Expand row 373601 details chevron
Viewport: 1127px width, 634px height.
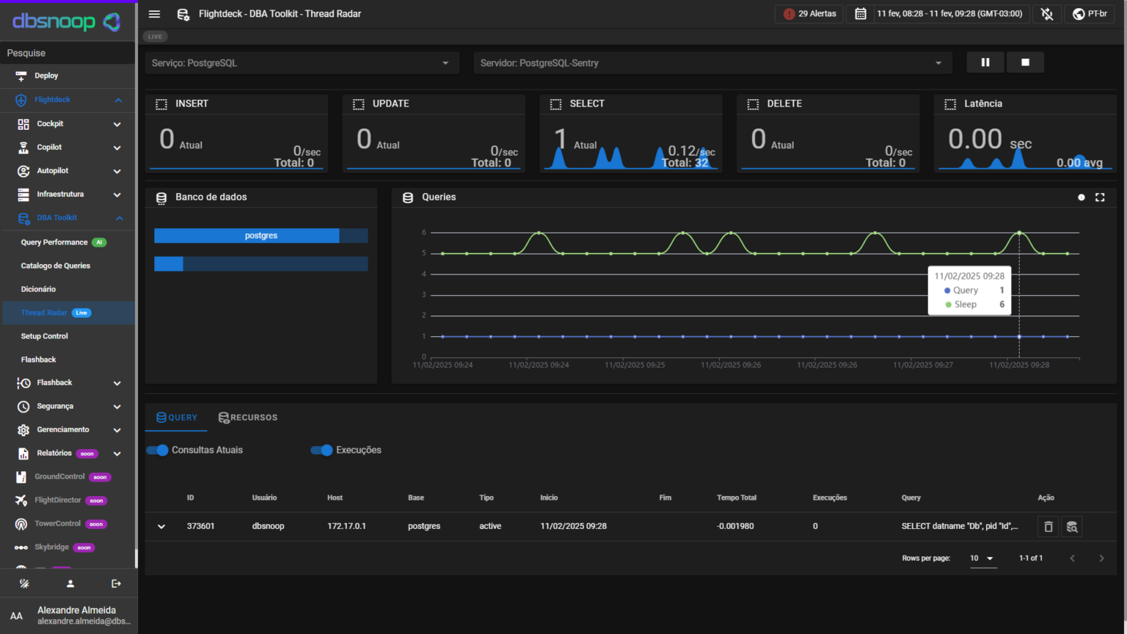click(x=161, y=526)
